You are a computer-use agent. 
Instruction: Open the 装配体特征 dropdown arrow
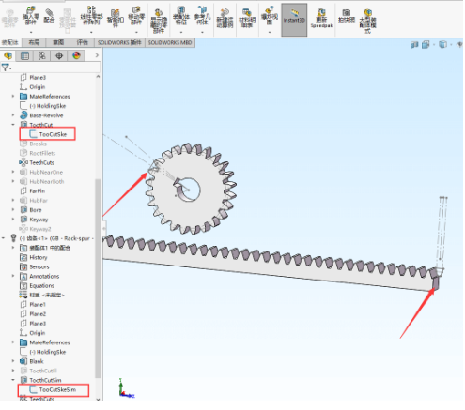[x=181, y=32]
